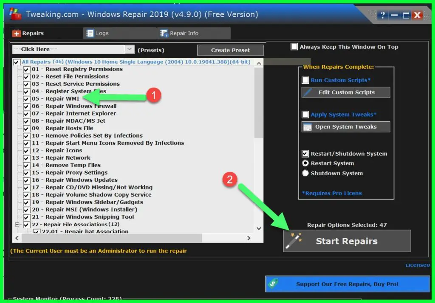
Task: Click the Edit Custom Scripts button
Action: pyautogui.click(x=346, y=92)
